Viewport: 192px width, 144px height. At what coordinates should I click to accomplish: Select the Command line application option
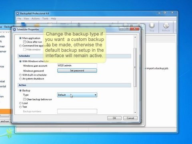(20, 46)
